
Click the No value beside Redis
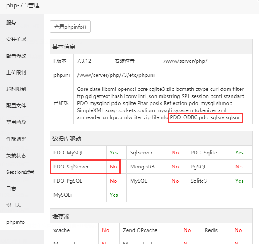[x=238, y=230]
